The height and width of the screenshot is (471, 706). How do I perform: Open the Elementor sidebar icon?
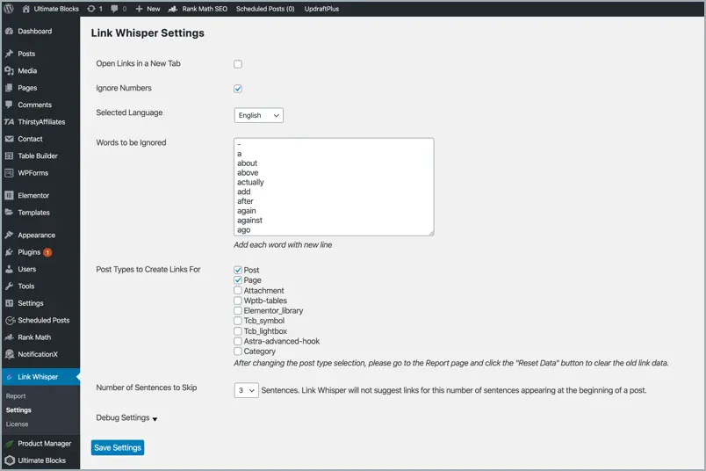tap(9, 195)
